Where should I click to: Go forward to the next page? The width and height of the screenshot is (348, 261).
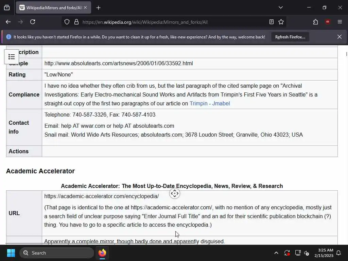20,22
